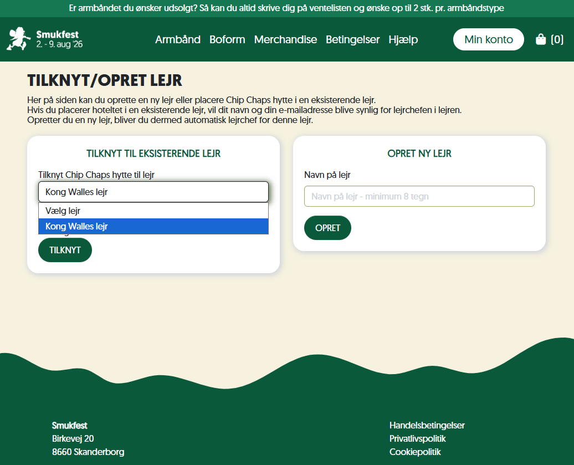This screenshot has width=574, height=465.
Task: Open the lejr selection dropdown
Action: point(153,192)
